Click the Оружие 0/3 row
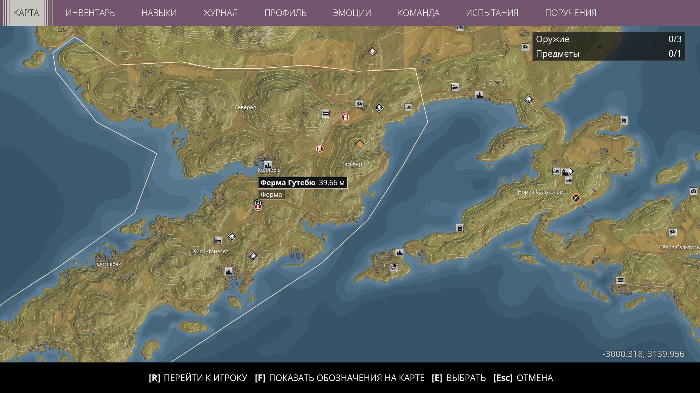The height and width of the screenshot is (393, 700). [608, 39]
